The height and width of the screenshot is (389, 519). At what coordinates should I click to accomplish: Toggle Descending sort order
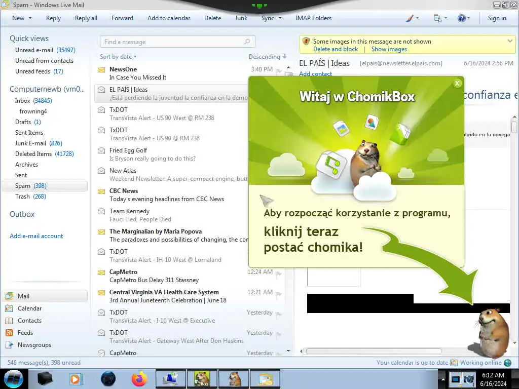(x=268, y=57)
